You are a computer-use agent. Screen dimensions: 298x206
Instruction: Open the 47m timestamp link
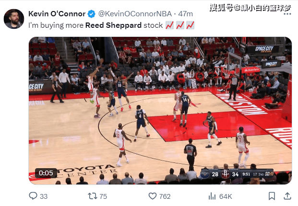pyautogui.click(x=186, y=14)
